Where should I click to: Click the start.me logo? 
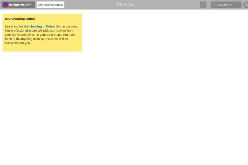click(x=126, y=5)
